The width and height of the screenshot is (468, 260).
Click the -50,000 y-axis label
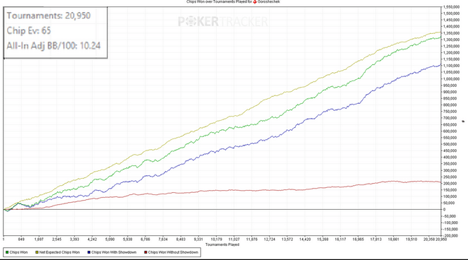[x=450, y=216]
